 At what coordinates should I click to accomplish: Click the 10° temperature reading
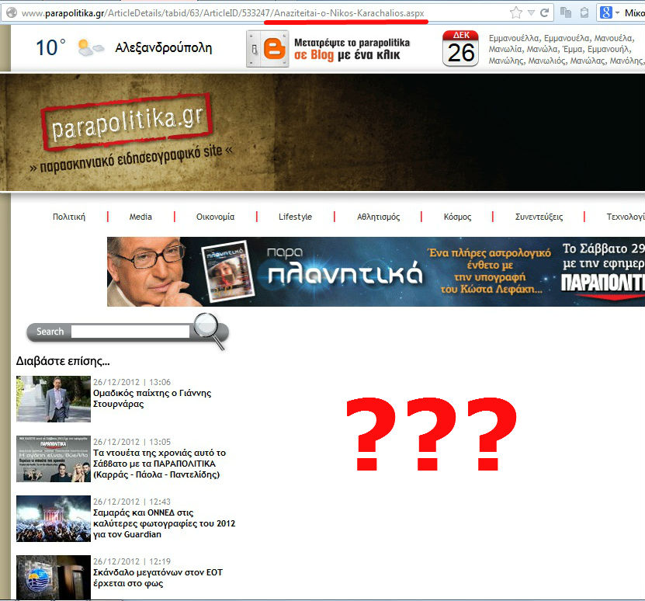coord(50,47)
